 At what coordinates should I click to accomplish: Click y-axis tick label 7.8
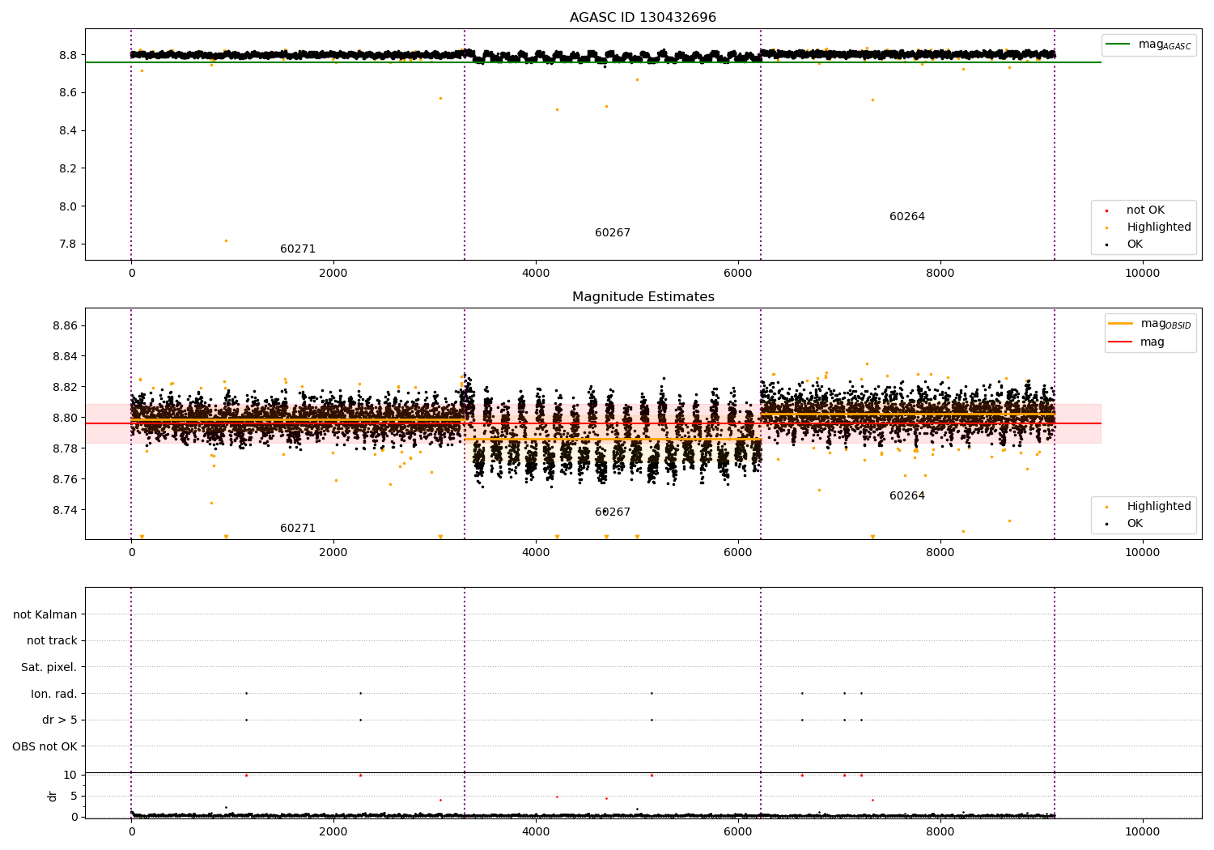click(x=69, y=244)
